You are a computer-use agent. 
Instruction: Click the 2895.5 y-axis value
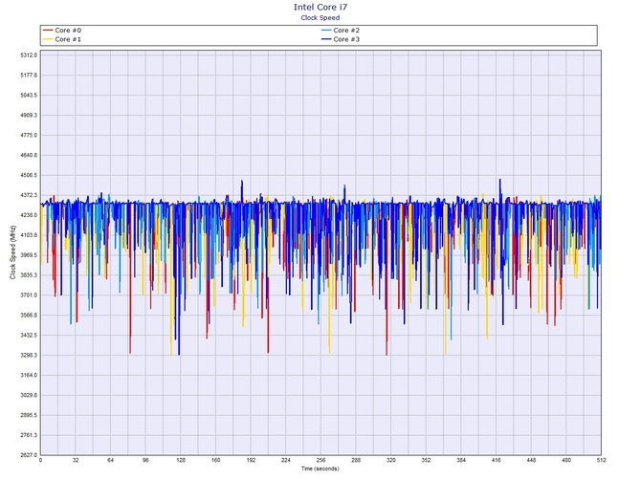[x=29, y=415]
